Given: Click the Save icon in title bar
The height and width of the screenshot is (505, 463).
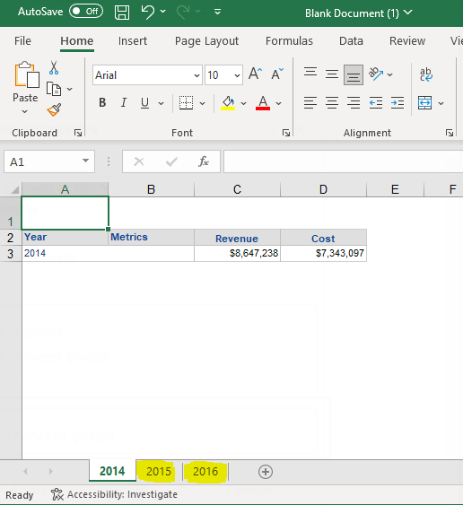Looking at the screenshot, I should pyautogui.click(x=122, y=13).
